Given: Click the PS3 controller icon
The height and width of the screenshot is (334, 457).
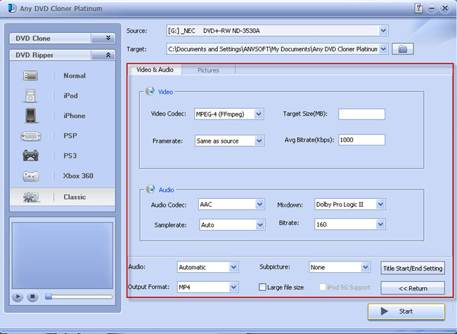Looking at the screenshot, I should 31,155.
